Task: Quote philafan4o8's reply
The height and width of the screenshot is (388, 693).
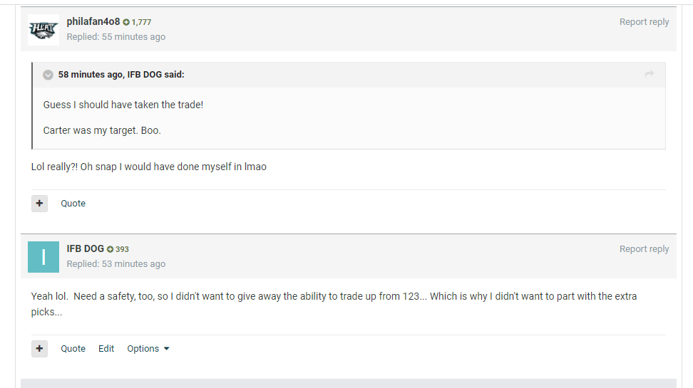Action: [x=73, y=204]
